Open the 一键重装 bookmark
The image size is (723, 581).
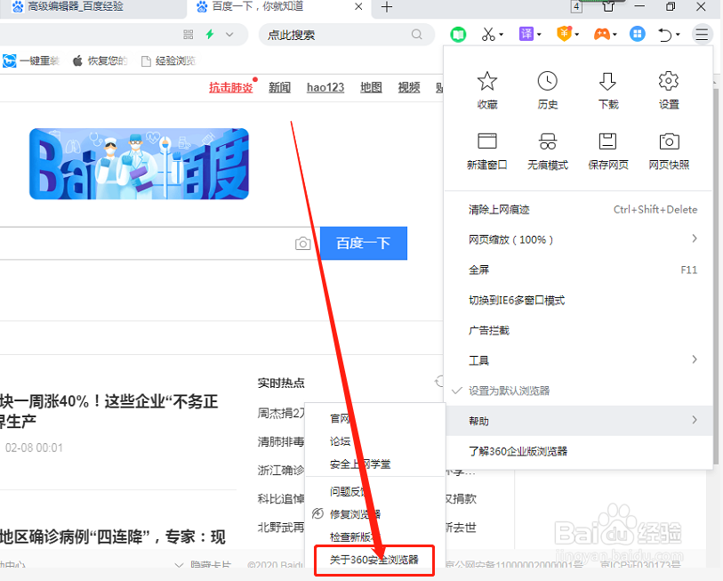pyautogui.click(x=31, y=61)
